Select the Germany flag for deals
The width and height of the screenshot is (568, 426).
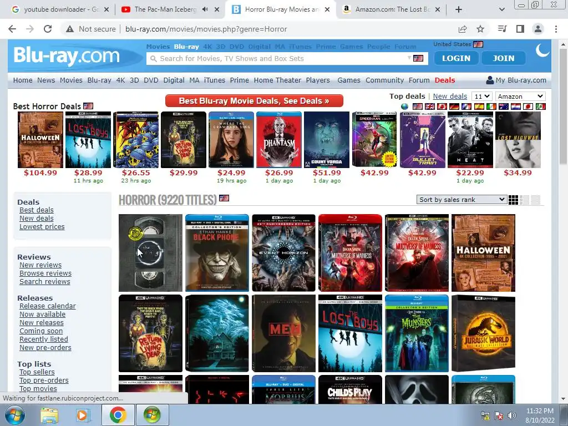tap(454, 106)
